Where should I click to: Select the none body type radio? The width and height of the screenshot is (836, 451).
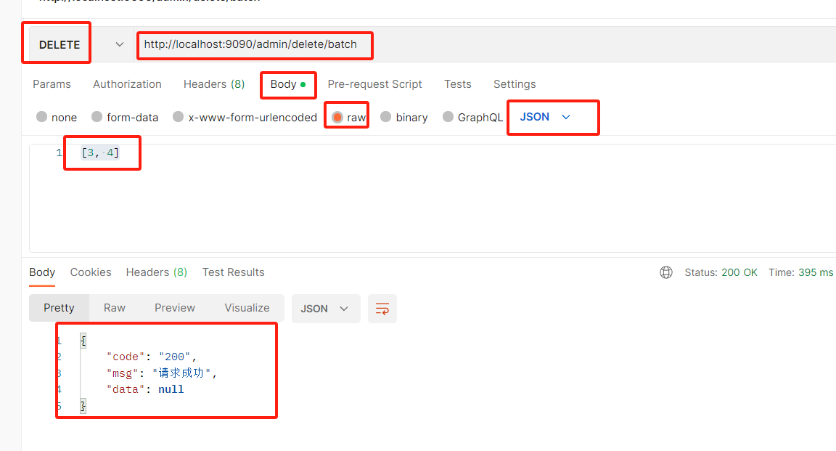coord(41,117)
